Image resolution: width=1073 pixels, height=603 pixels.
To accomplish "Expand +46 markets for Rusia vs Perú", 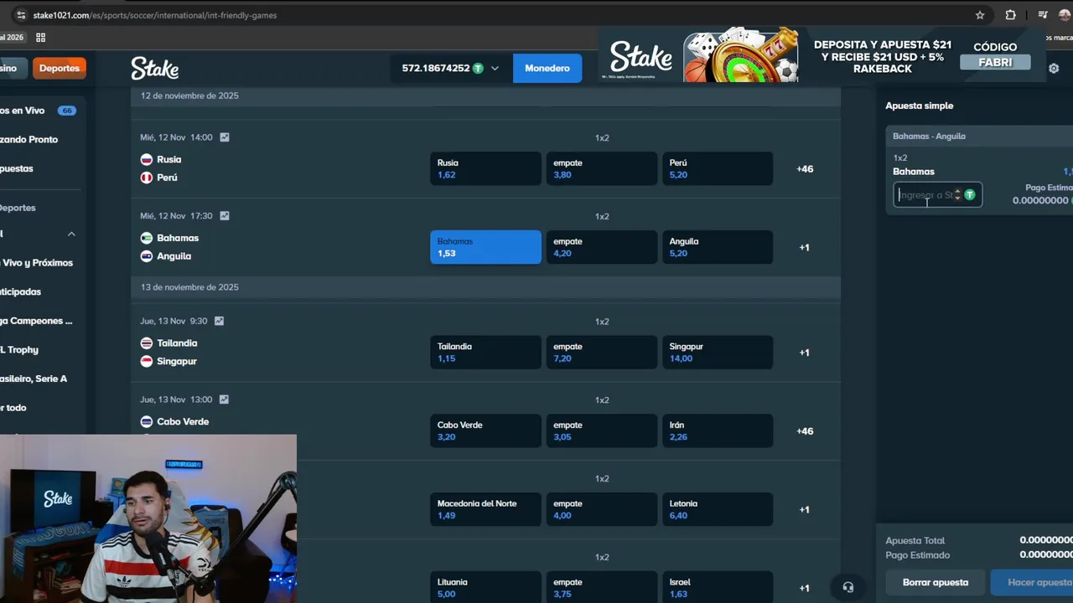I will click(x=805, y=169).
